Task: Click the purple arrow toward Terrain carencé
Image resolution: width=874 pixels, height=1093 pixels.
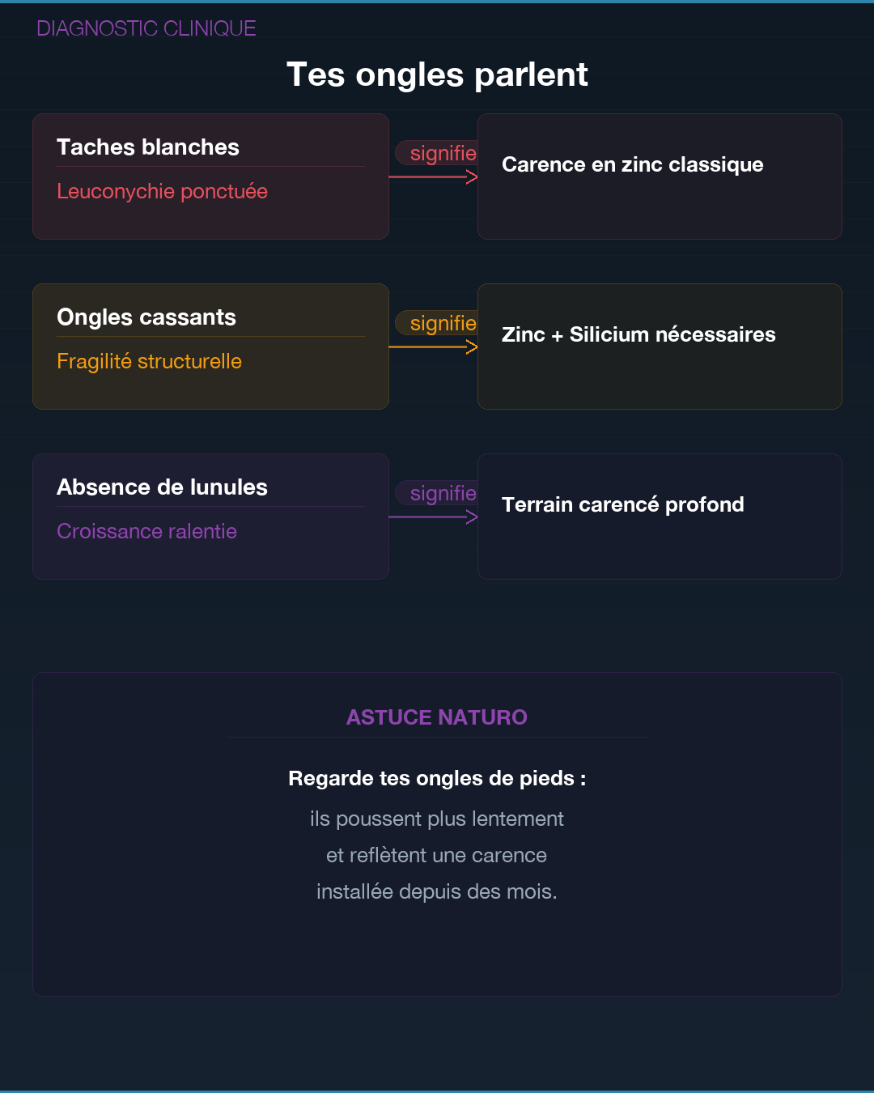Action: (x=433, y=517)
